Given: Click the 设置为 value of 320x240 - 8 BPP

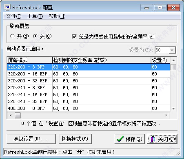Looking at the screenshot, I should pos(160,88).
